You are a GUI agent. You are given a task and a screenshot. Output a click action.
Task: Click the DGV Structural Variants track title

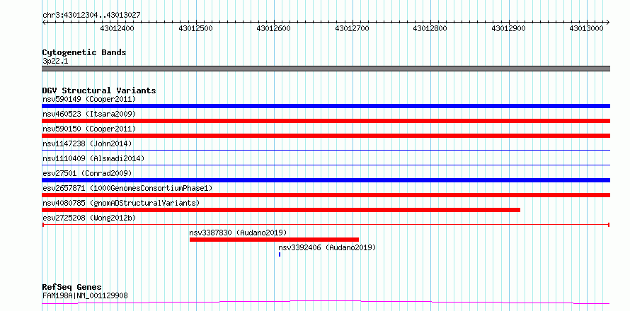[x=99, y=90]
